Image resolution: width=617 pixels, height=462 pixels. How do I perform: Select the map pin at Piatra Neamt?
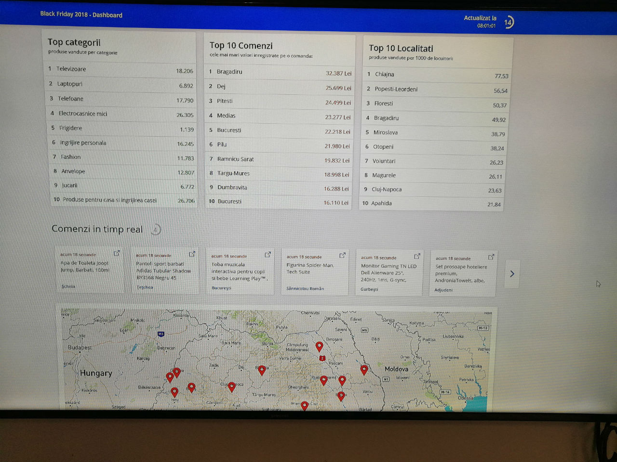click(x=324, y=380)
